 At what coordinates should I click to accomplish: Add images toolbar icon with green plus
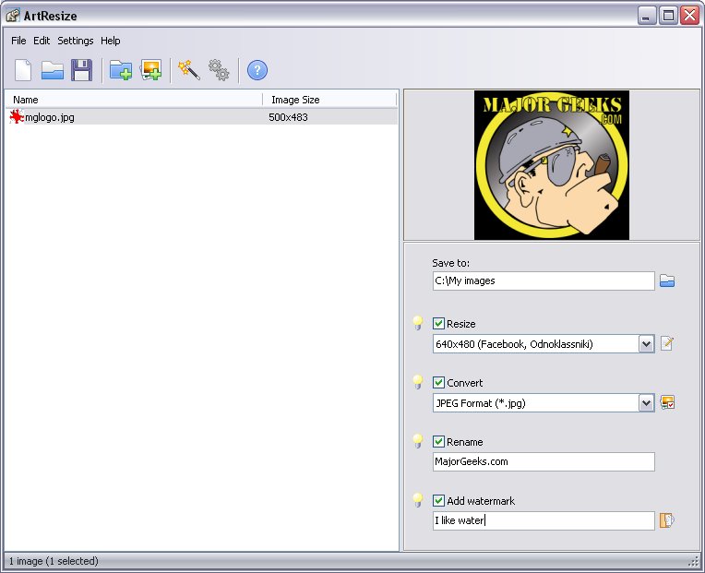151,70
